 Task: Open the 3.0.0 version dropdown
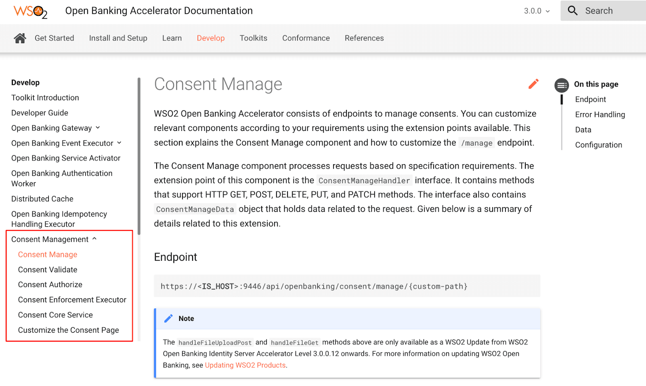(537, 11)
